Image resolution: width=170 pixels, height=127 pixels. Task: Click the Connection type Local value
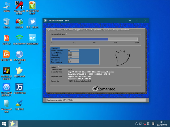70,70
